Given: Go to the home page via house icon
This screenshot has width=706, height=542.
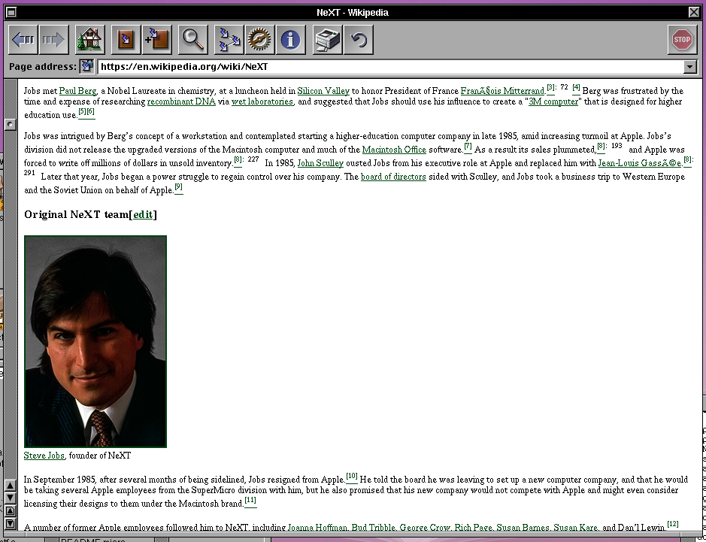Looking at the screenshot, I should point(89,40).
